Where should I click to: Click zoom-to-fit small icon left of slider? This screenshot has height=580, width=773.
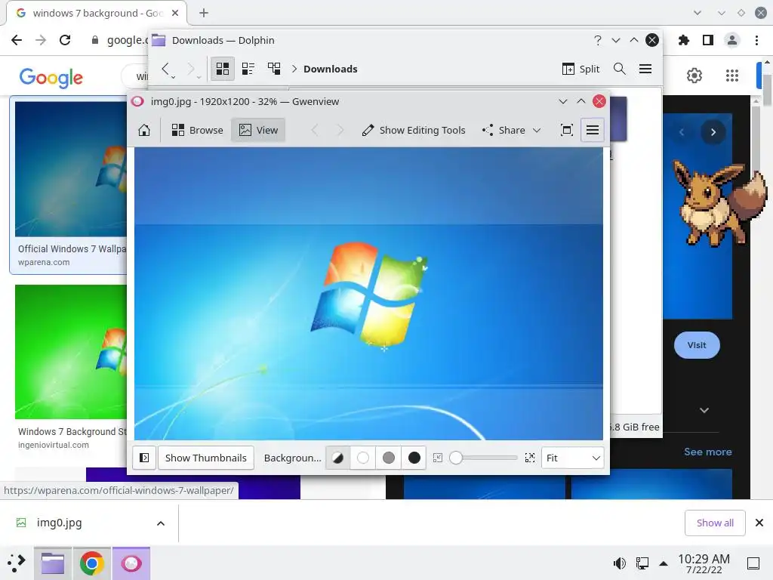(x=438, y=458)
